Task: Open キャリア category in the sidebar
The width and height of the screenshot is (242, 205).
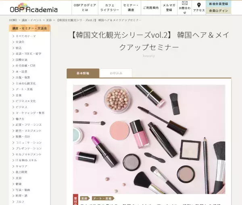Action: 21,166
